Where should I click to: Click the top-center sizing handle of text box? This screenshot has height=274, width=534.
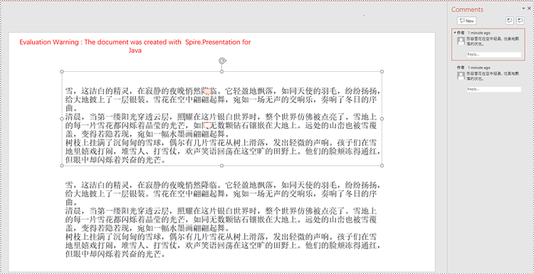pos(221,71)
